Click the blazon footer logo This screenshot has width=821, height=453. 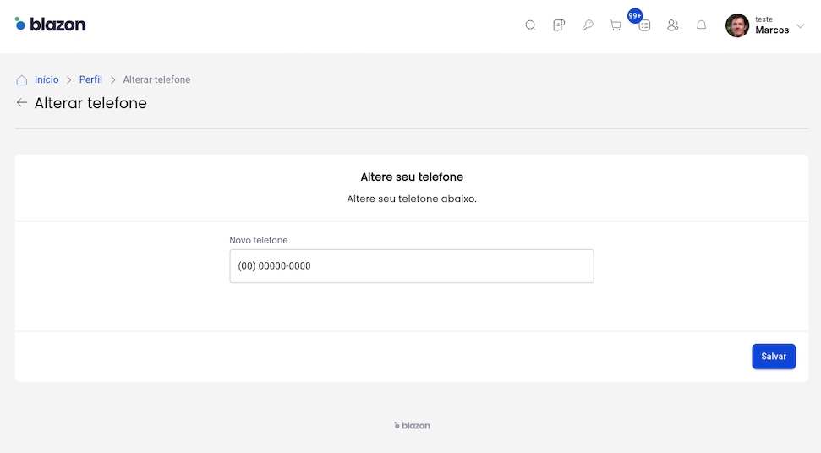coord(412,426)
